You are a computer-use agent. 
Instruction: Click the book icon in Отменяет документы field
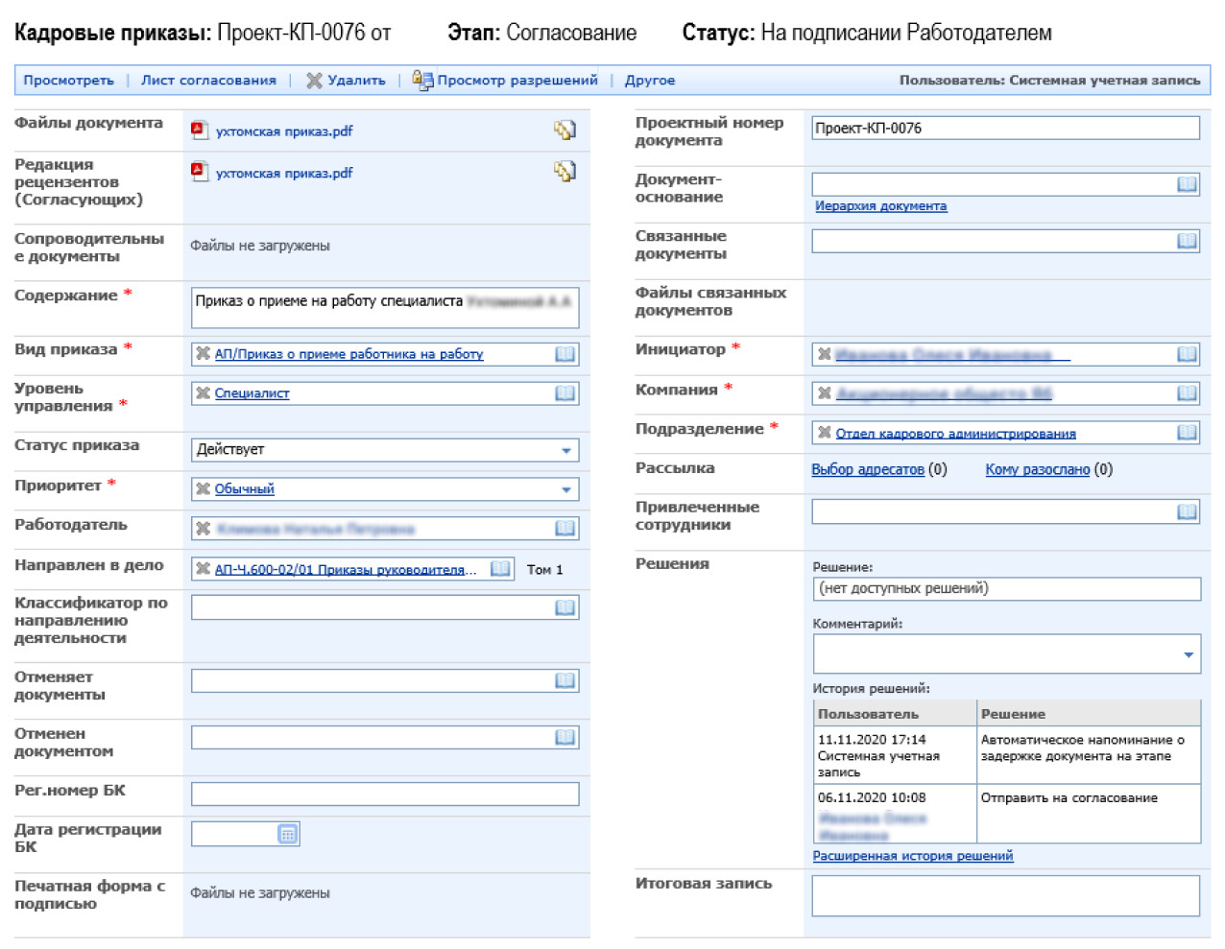pos(564,681)
